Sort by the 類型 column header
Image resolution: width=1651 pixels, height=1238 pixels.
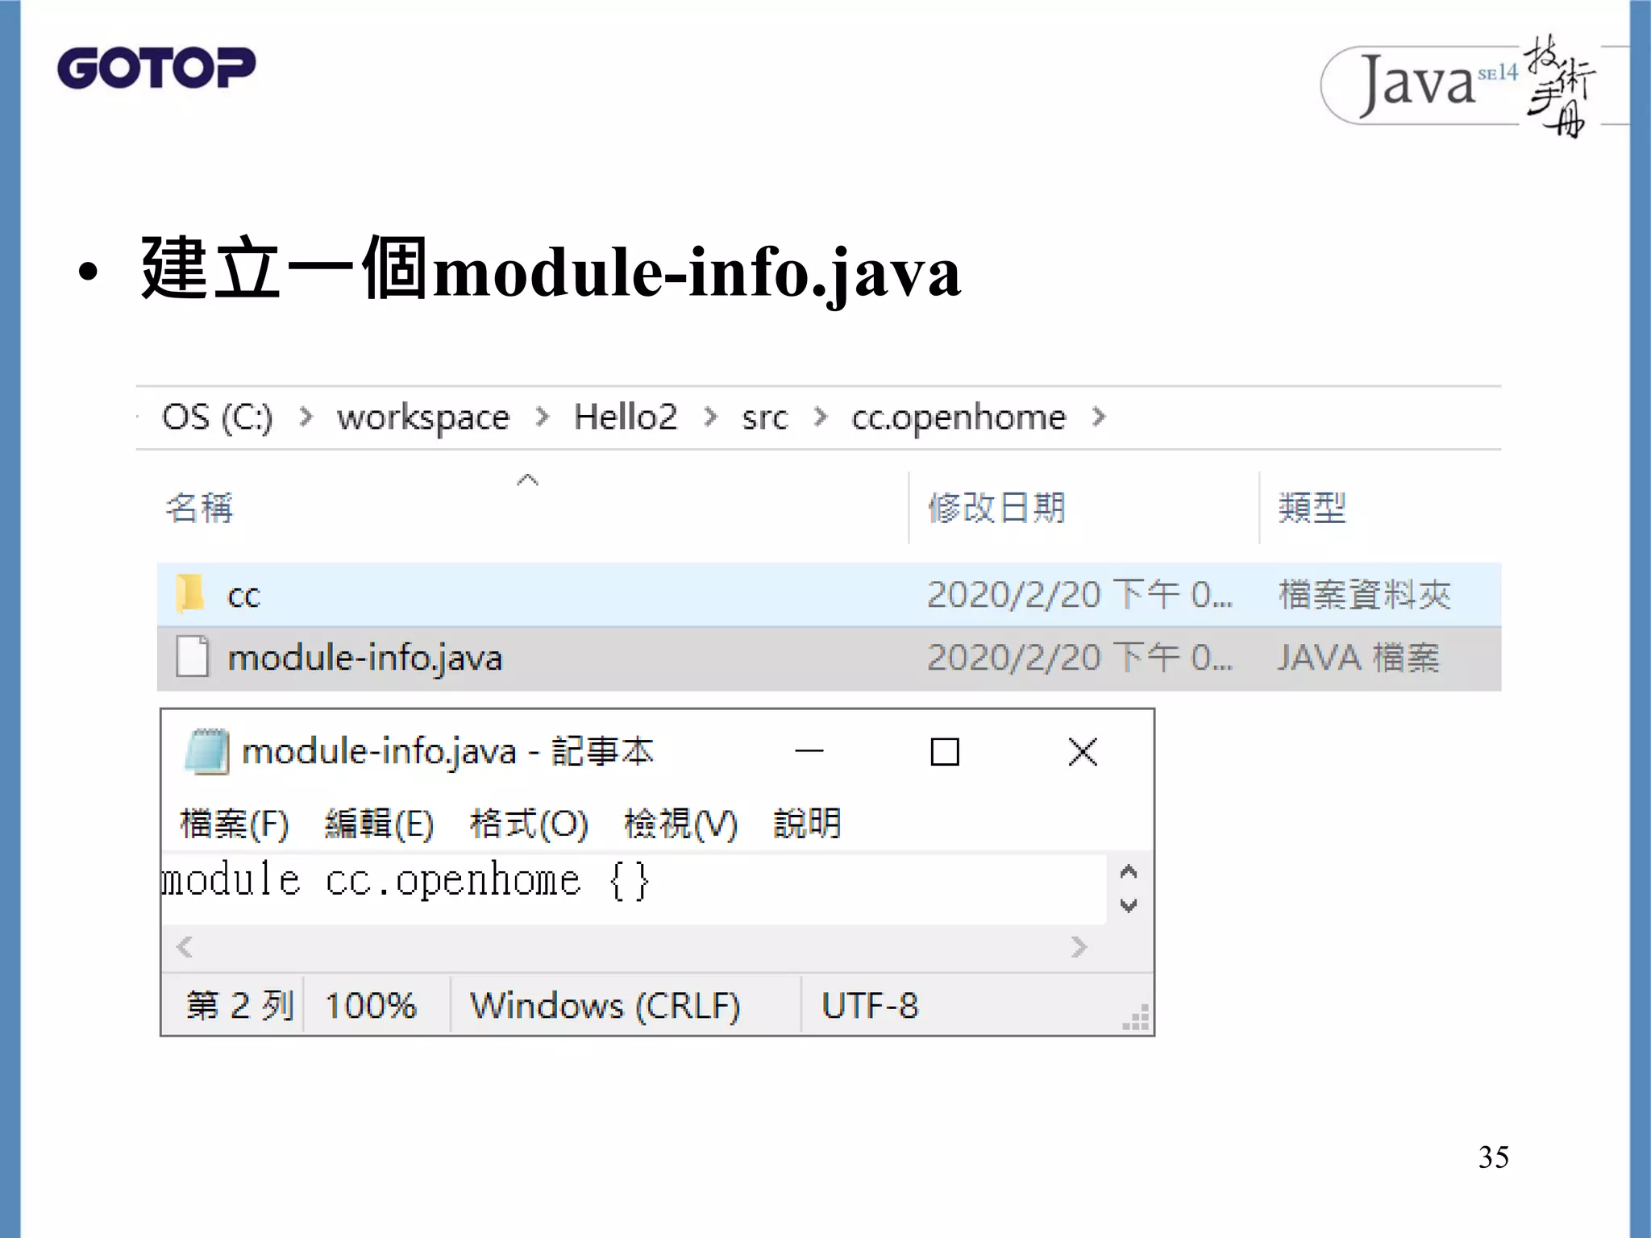tap(1312, 508)
